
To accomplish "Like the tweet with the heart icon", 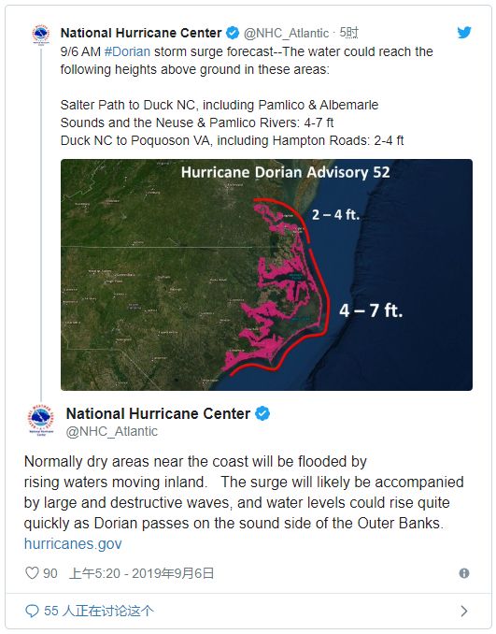I will click(32, 573).
